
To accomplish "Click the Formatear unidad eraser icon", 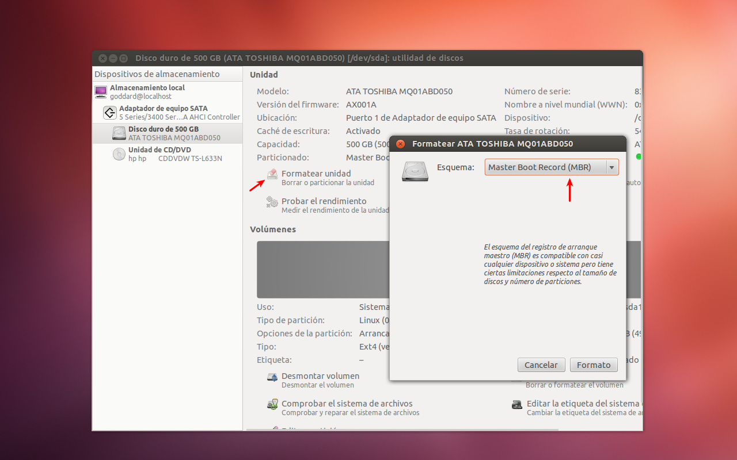I will (x=272, y=174).
